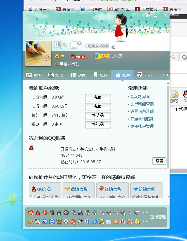
Task: Click the 换礼品 button
Action: pyautogui.click(x=98, y=125)
